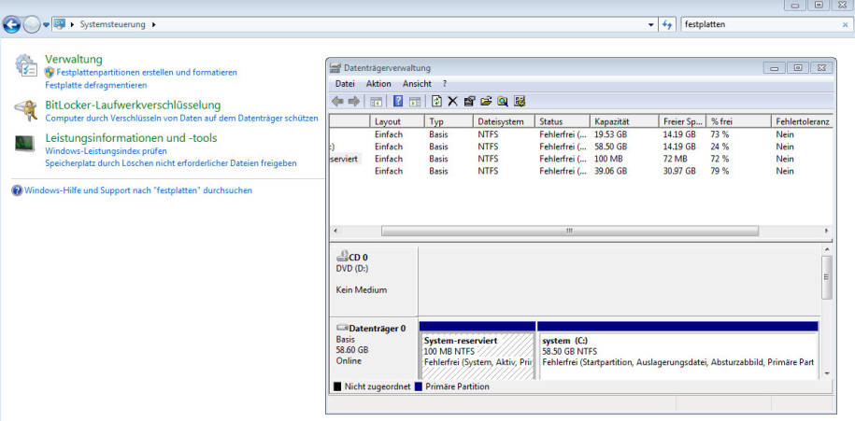Click the disk pane vertical scrollbar thumb

pos(827,277)
